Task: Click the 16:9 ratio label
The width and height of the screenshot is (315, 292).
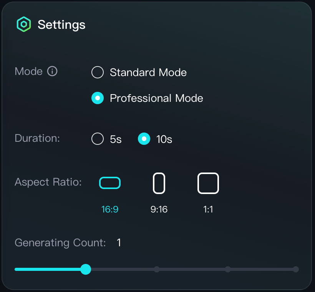Action: click(110, 209)
